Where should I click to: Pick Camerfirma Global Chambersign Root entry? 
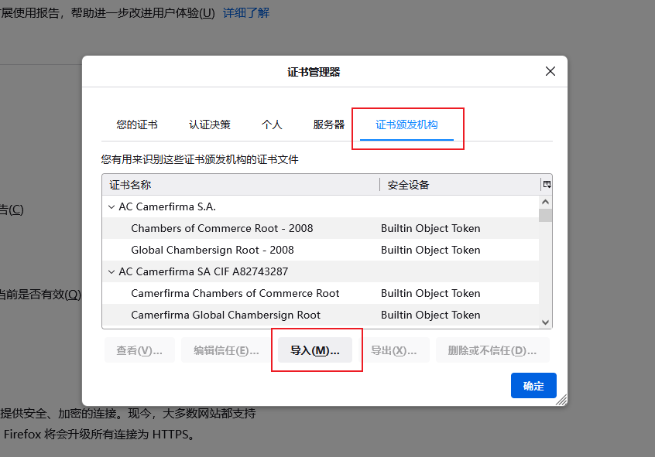coord(225,315)
